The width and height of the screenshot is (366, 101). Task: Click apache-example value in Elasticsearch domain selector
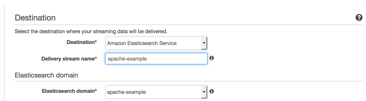pyautogui.click(x=126, y=92)
